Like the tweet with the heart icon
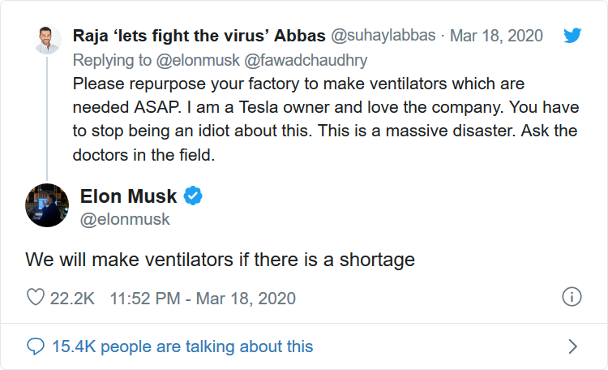 (36, 298)
